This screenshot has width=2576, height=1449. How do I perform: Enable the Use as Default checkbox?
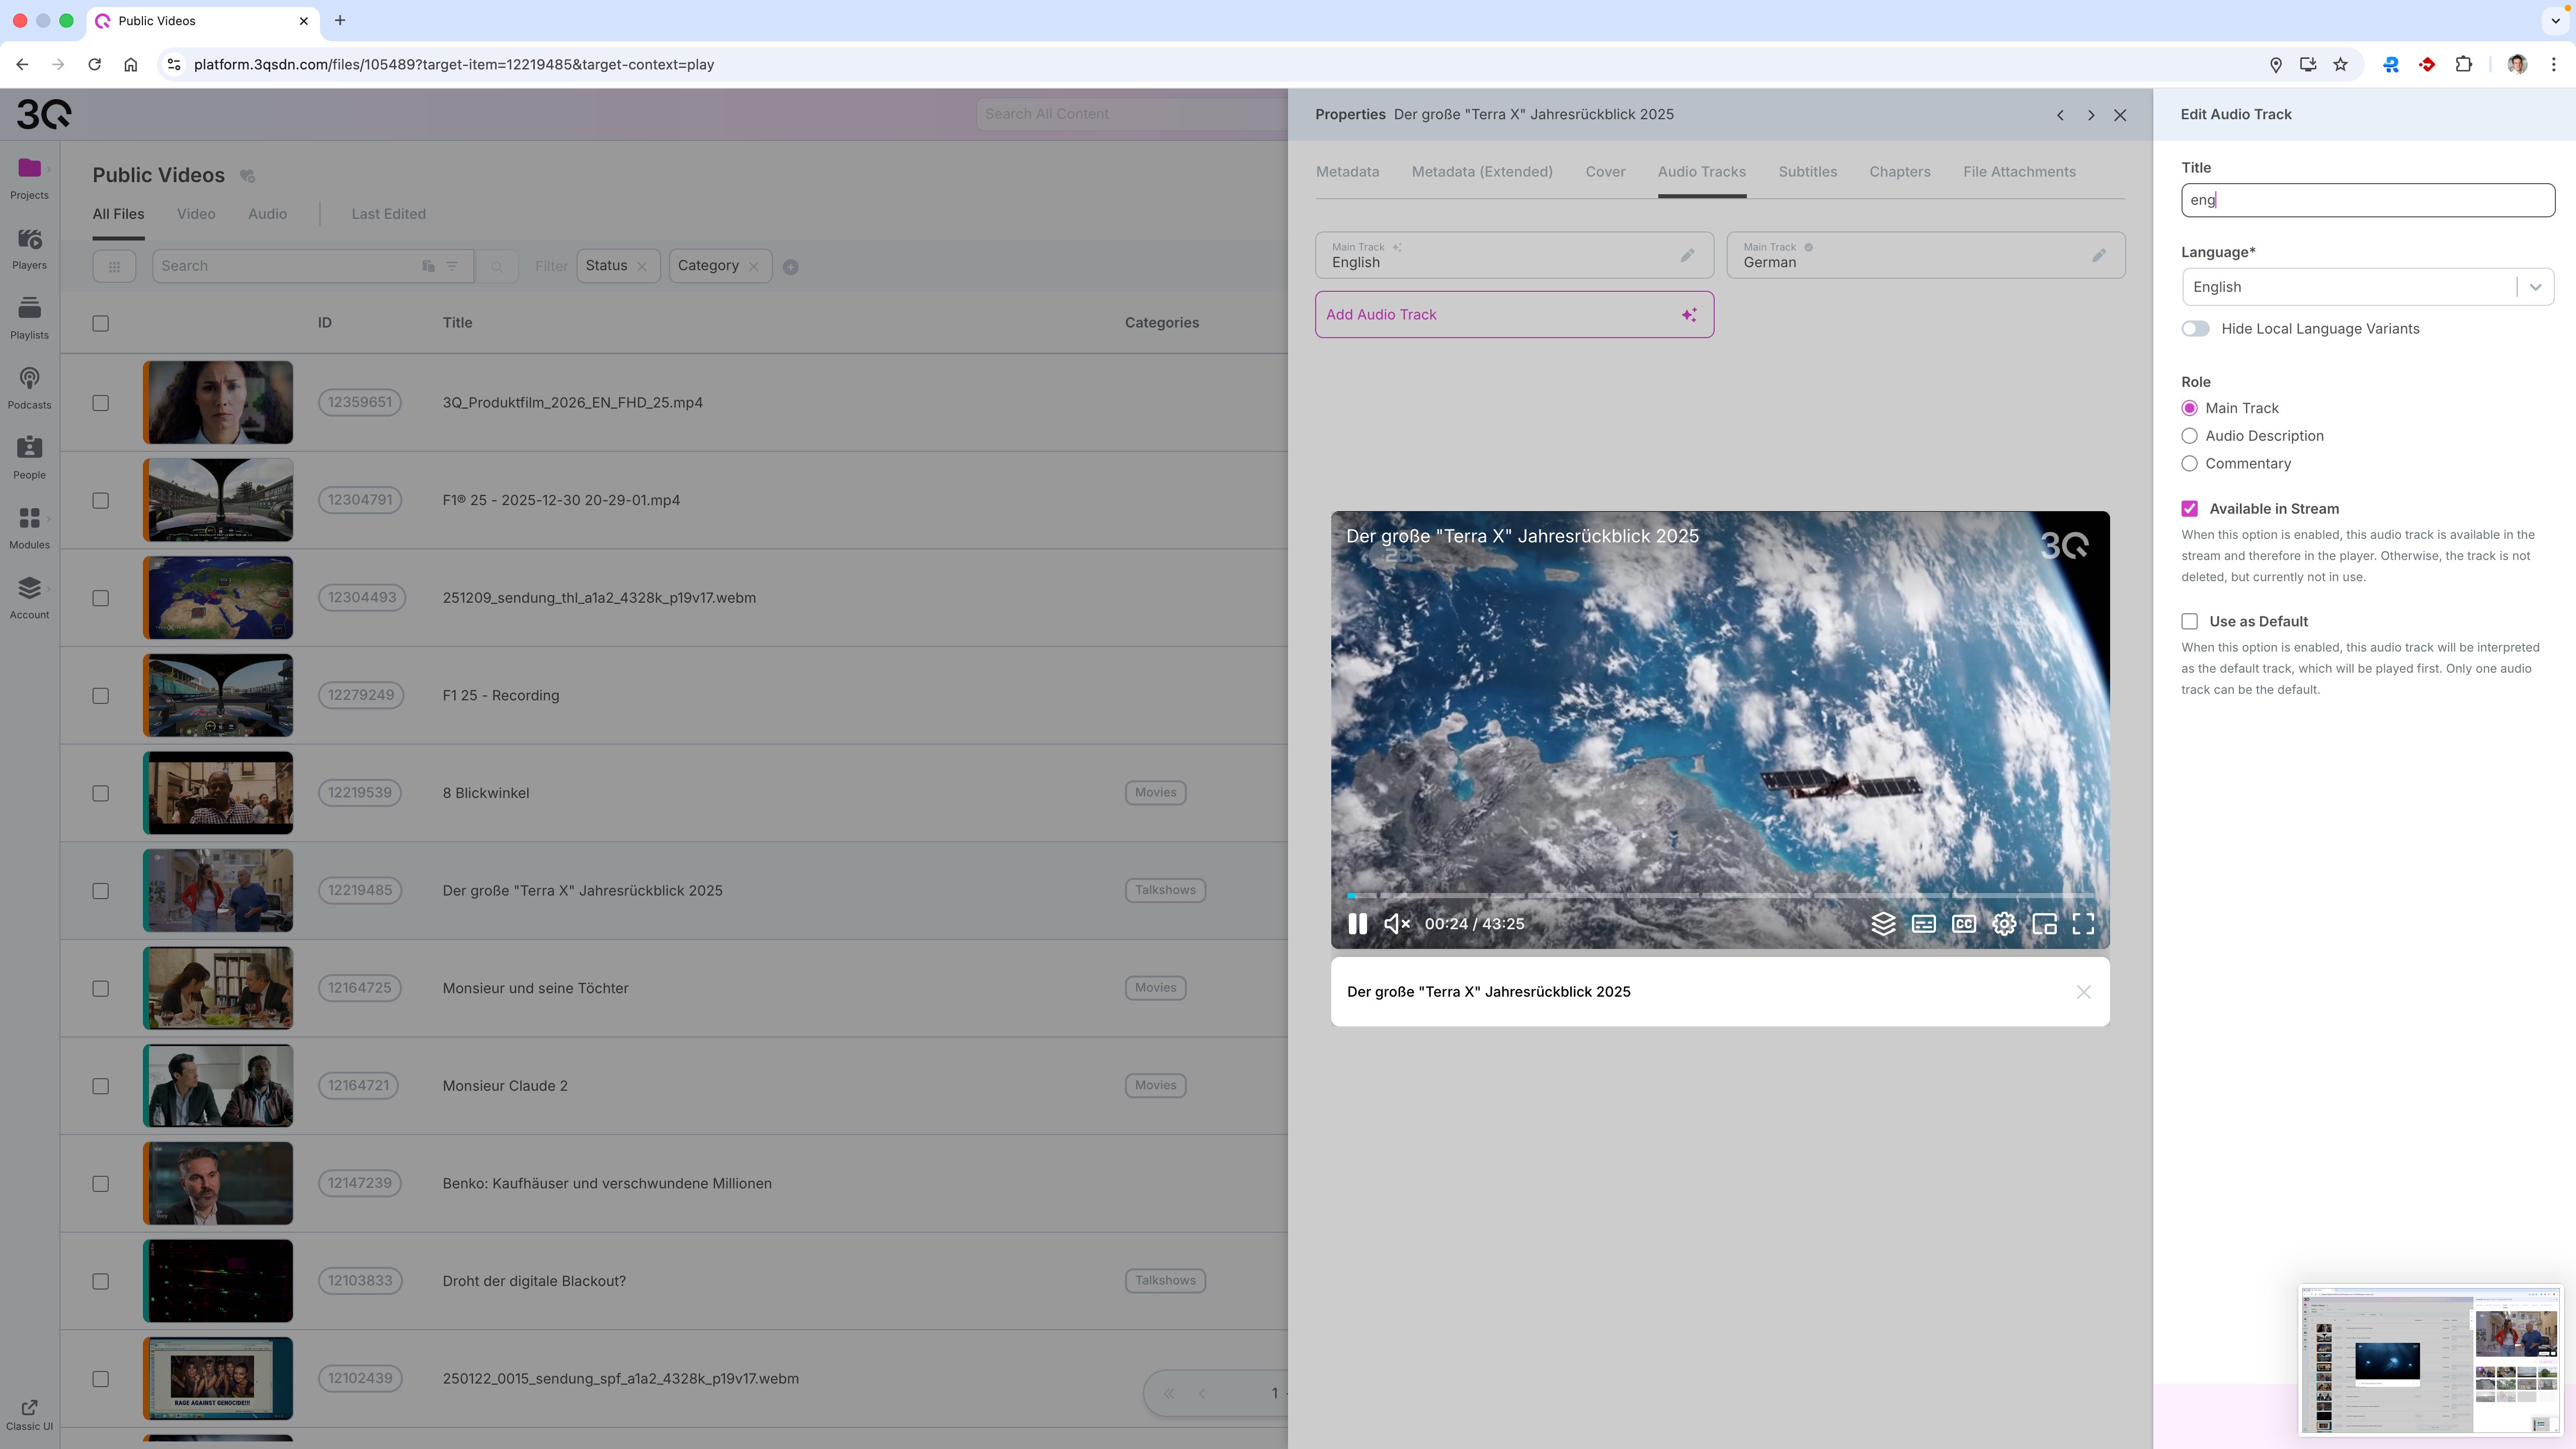2190,621
